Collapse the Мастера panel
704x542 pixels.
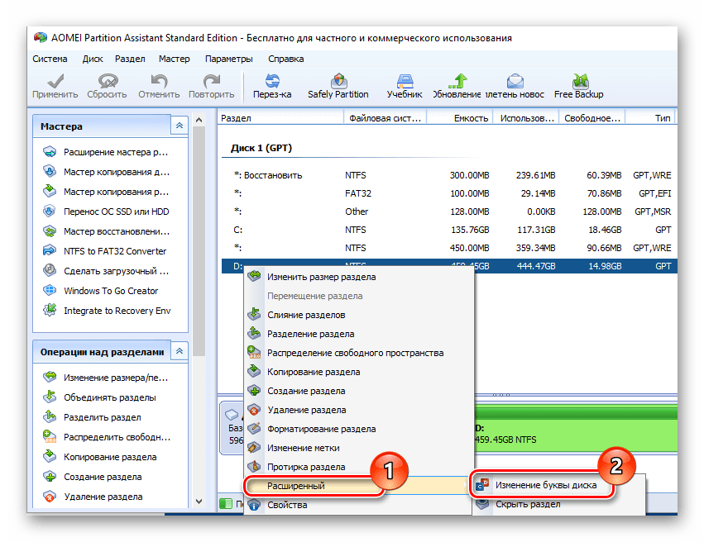click(x=179, y=126)
